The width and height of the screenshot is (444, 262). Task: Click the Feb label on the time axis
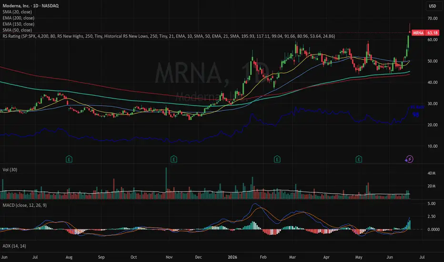point(263,257)
